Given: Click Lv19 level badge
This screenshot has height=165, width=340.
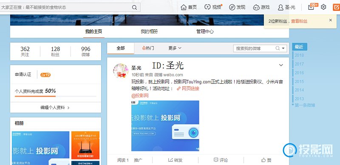Looking at the screenshot, I should click(x=45, y=75).
